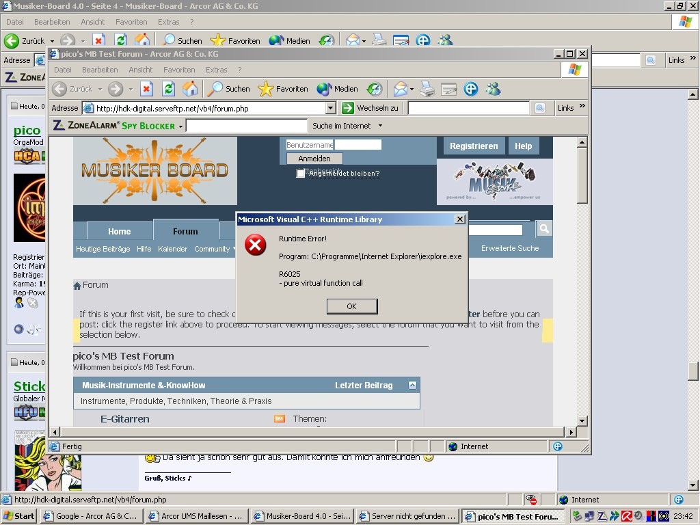Screen dimensions: 700x525
Task: Expand the Links chevron in the background window
Action: (693, 58)
